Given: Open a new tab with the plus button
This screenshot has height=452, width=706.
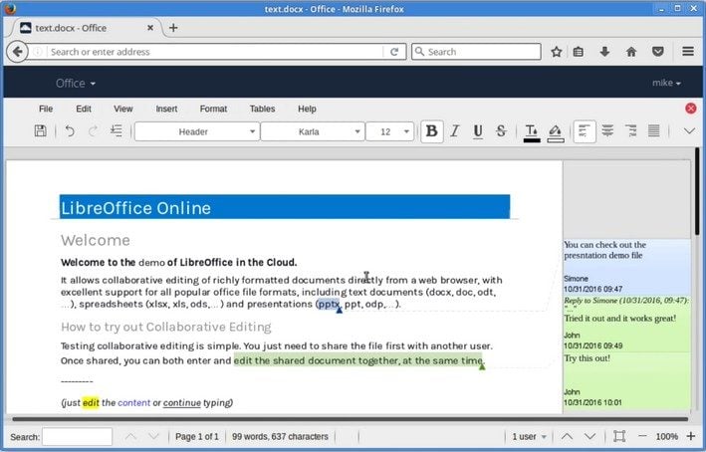Looking at the screenshot, I should [173, 28].
